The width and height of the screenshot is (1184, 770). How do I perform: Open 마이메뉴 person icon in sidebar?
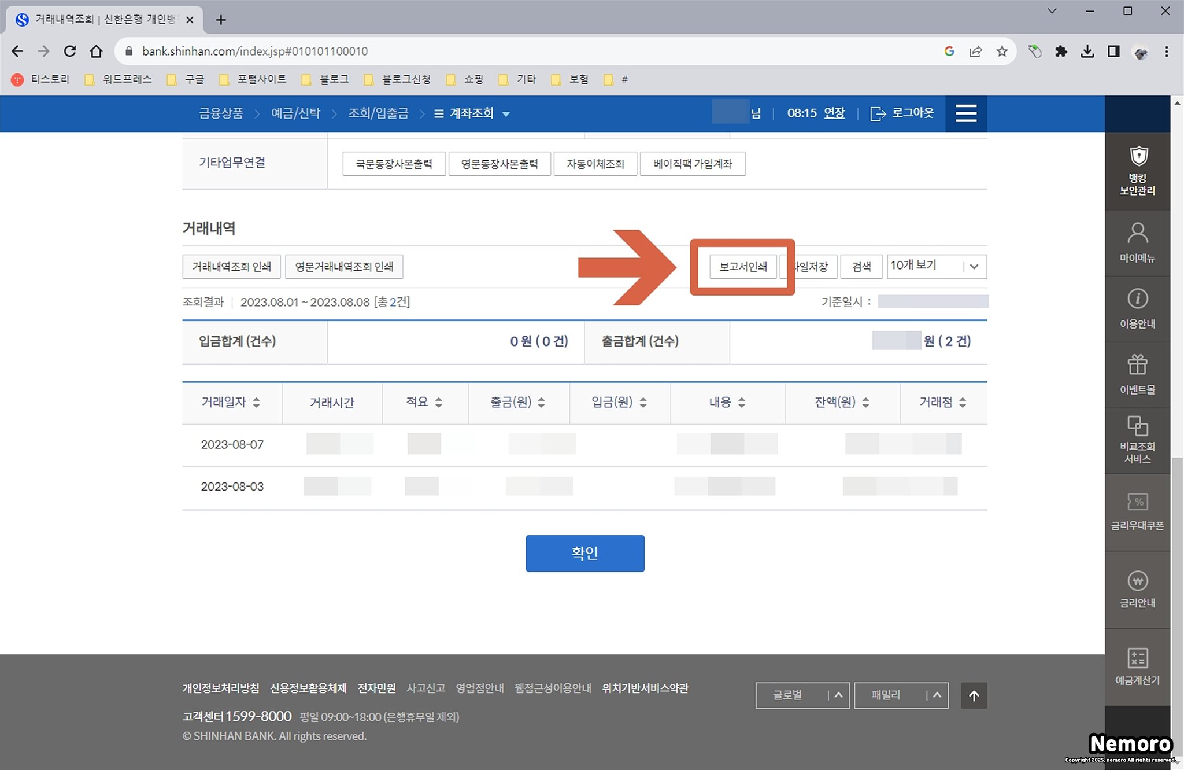pyautogui.click(x=1137, y=234)
